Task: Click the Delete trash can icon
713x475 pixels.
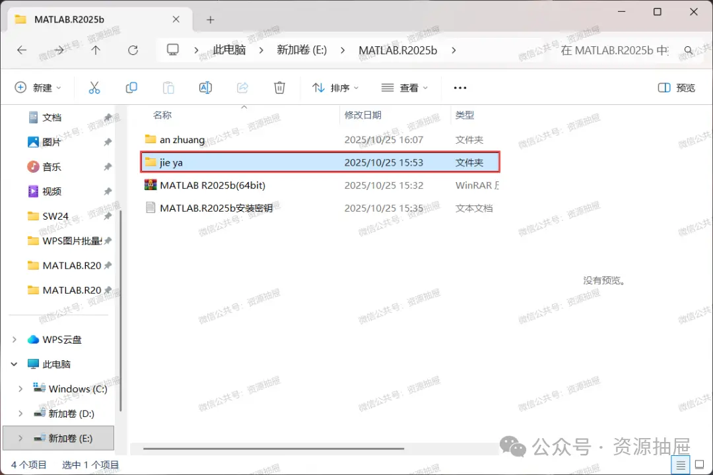Action: point(280,88)
